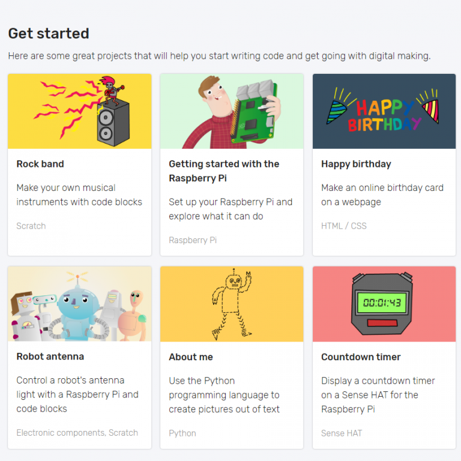Click the Happy birthday project title
This screenshot has width=461, height=461.
click(x=356, y=164)
